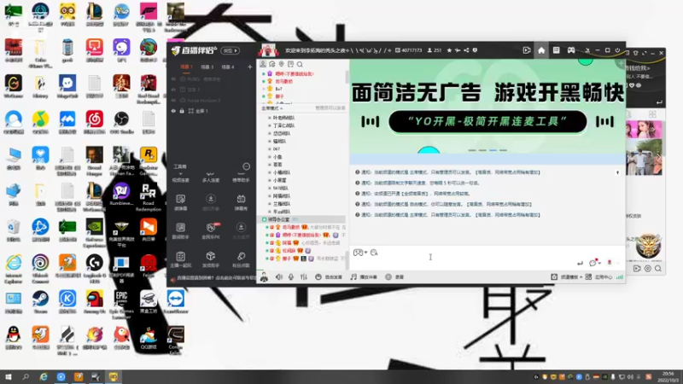Image resolution: width=683 pixels, height=384 pixels.
Task: Open the video play icon in YY title bar
Action: pyautogui.click(x=526, y=50)
